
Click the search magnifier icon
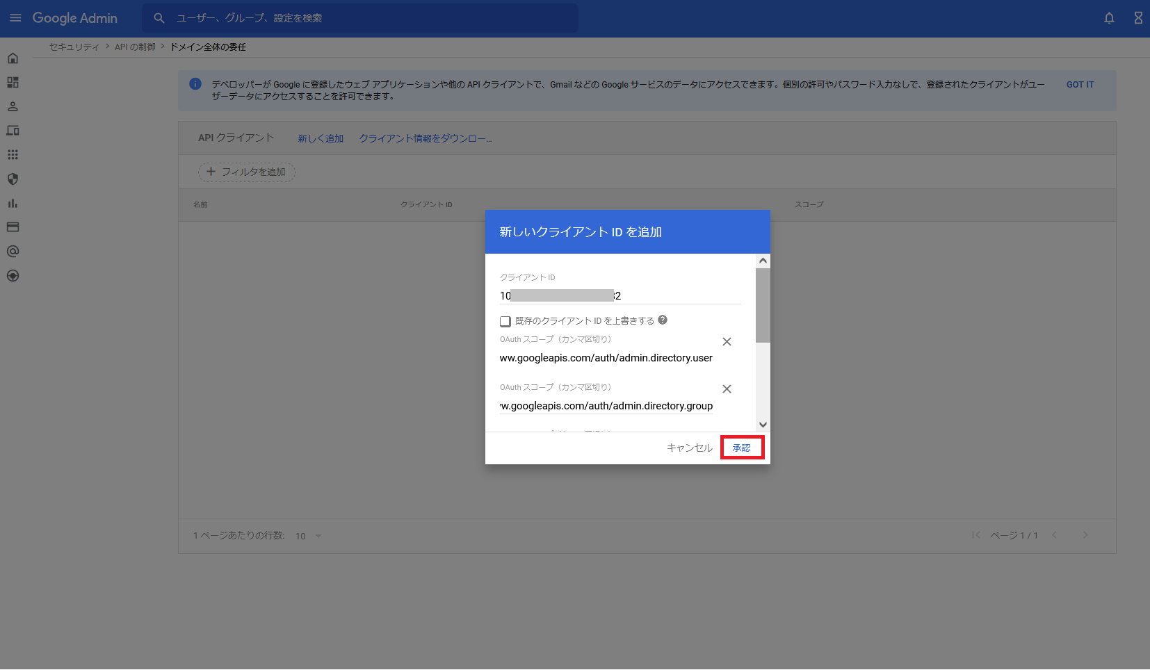[x=159, y=18]
